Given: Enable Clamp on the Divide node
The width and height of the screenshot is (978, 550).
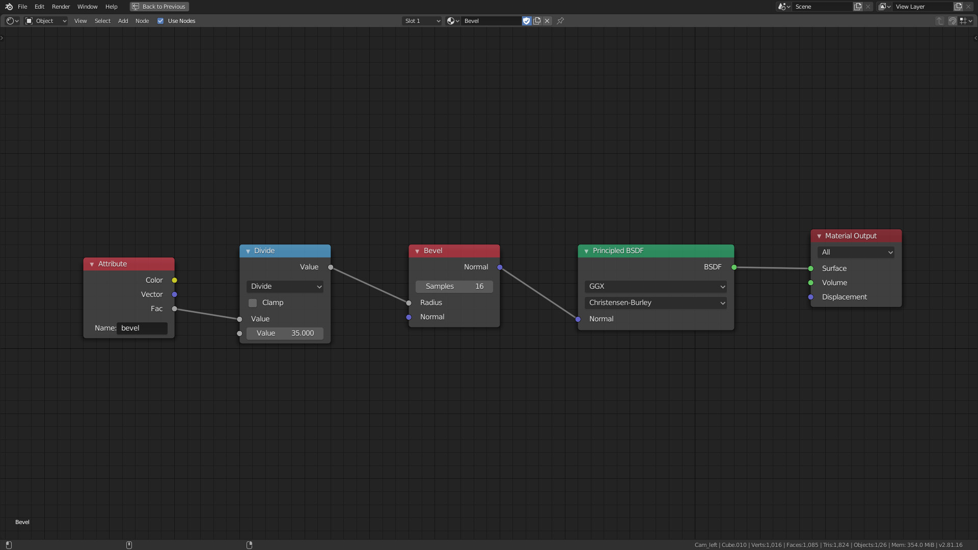Looking at the screenshot, I should click(253, 302).
